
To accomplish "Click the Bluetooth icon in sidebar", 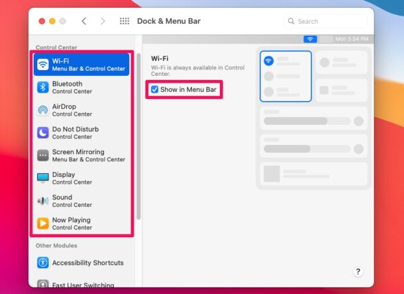I will (x=43, y=87).
